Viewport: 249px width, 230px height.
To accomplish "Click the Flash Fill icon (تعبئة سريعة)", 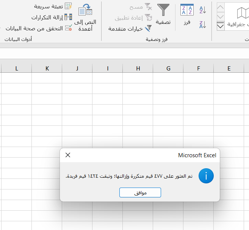I will coord(68,6).
